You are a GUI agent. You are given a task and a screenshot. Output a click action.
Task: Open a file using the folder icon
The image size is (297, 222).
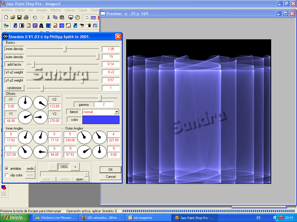(13, 18)
